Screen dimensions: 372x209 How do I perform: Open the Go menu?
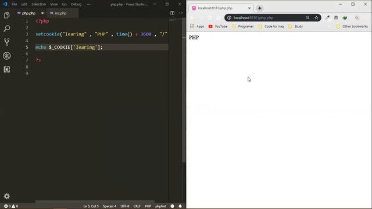[65, 4]
